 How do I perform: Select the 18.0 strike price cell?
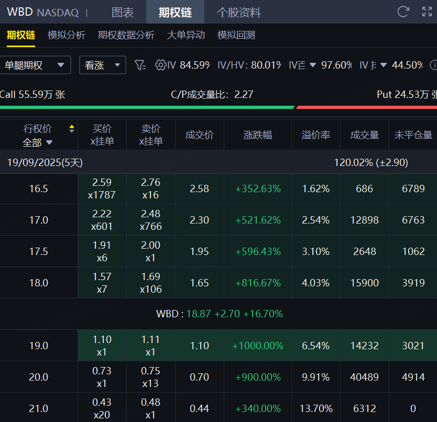point(39,283)
